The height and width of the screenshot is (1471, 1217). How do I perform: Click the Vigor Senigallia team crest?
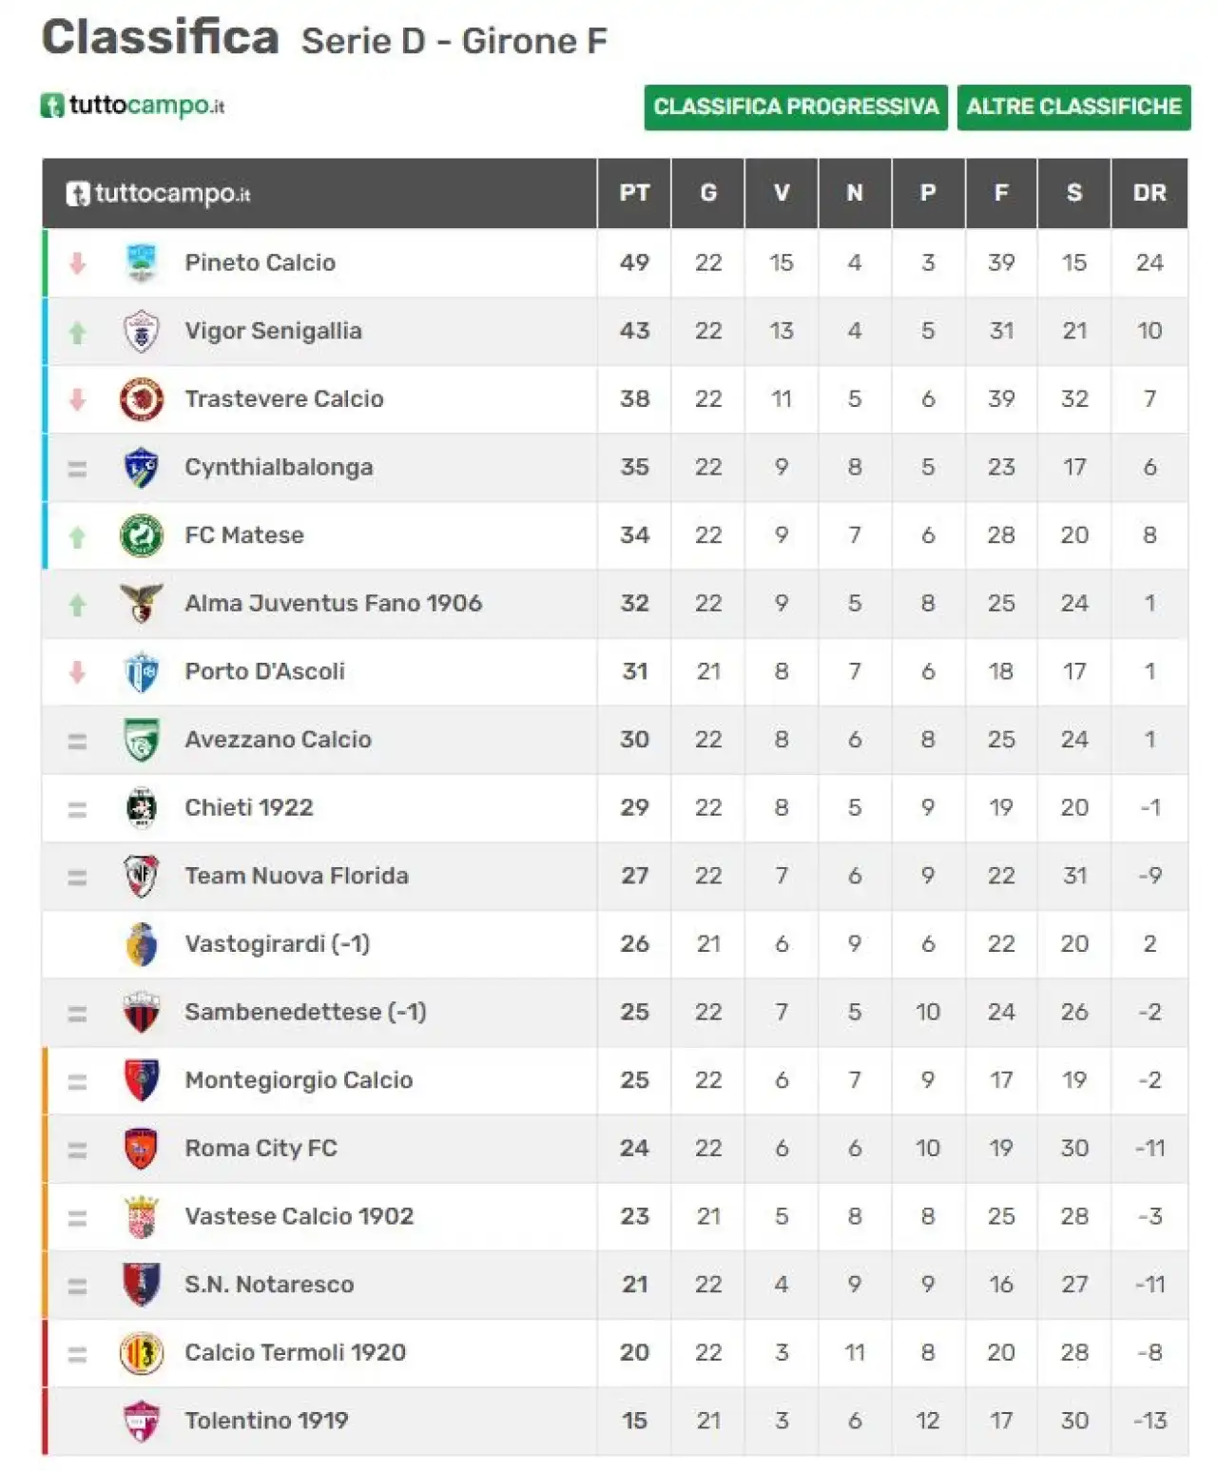click(x=142, y=332)
